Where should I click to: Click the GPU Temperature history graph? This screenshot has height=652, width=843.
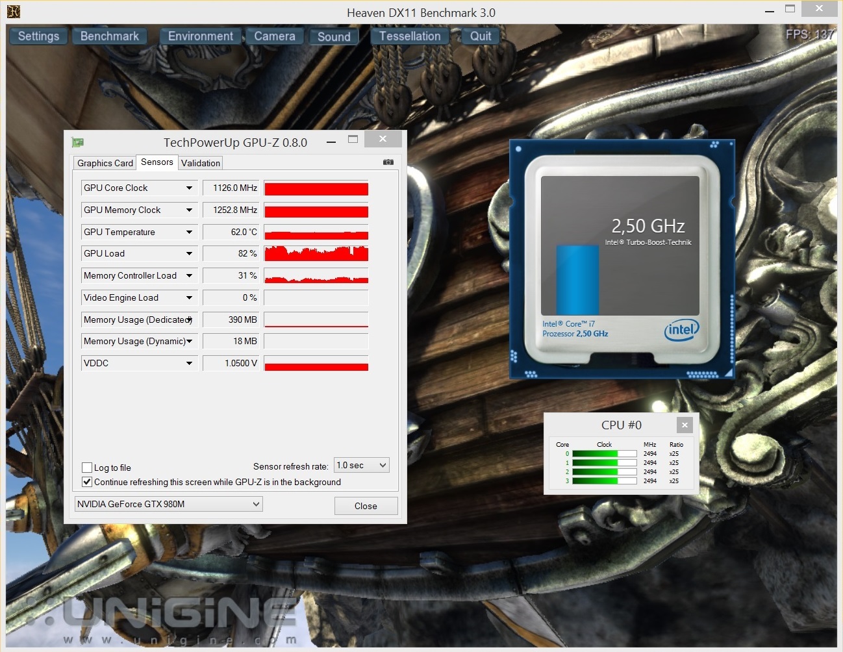click(316, 232)
